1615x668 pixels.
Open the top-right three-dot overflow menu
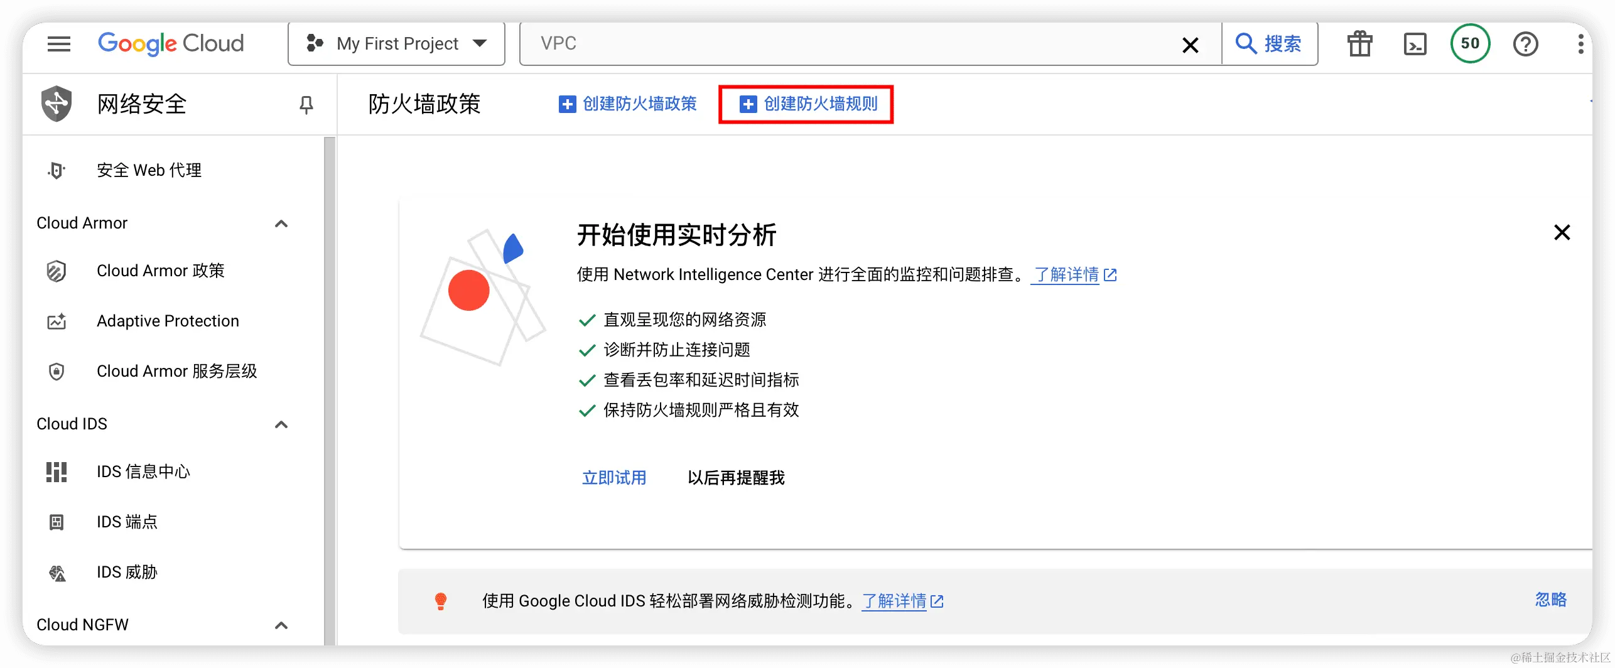1581,44
